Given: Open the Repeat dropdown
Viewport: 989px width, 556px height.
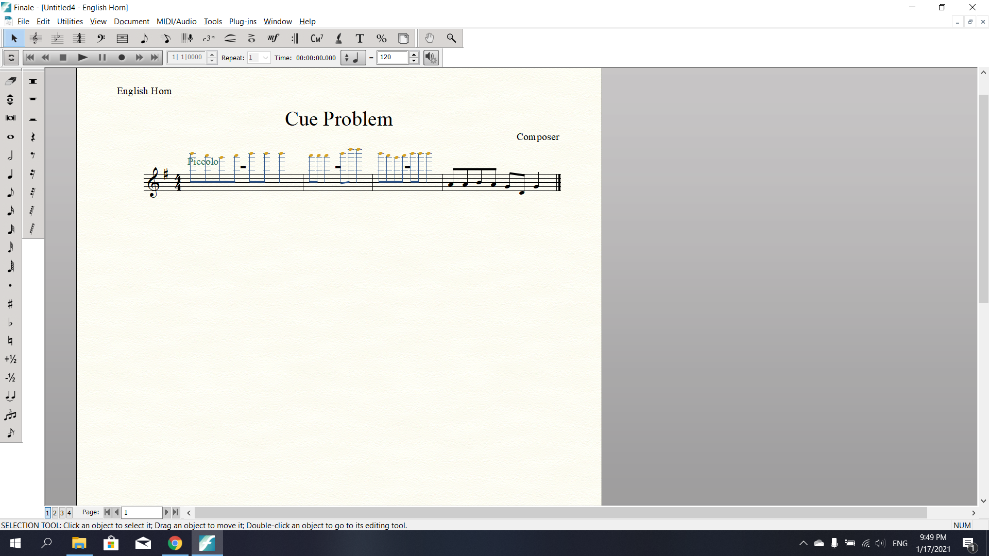Looking at the screenshot, I should (x=265, y=58).
